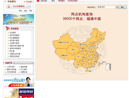This screenshot has height=98, width=129.
Task: Select 内蒙古自治区 on the map
Action: pos(83,44)
